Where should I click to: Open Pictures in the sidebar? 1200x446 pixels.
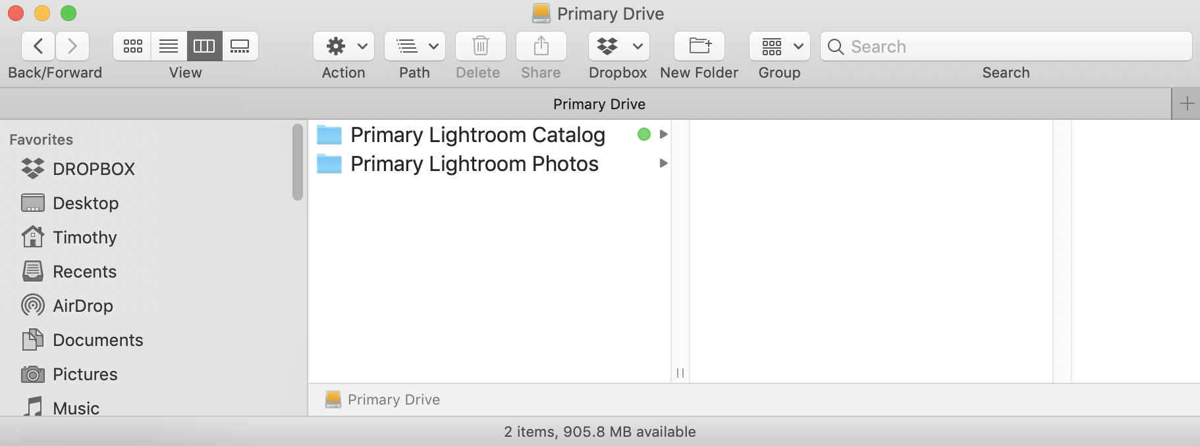pos(85,374)
